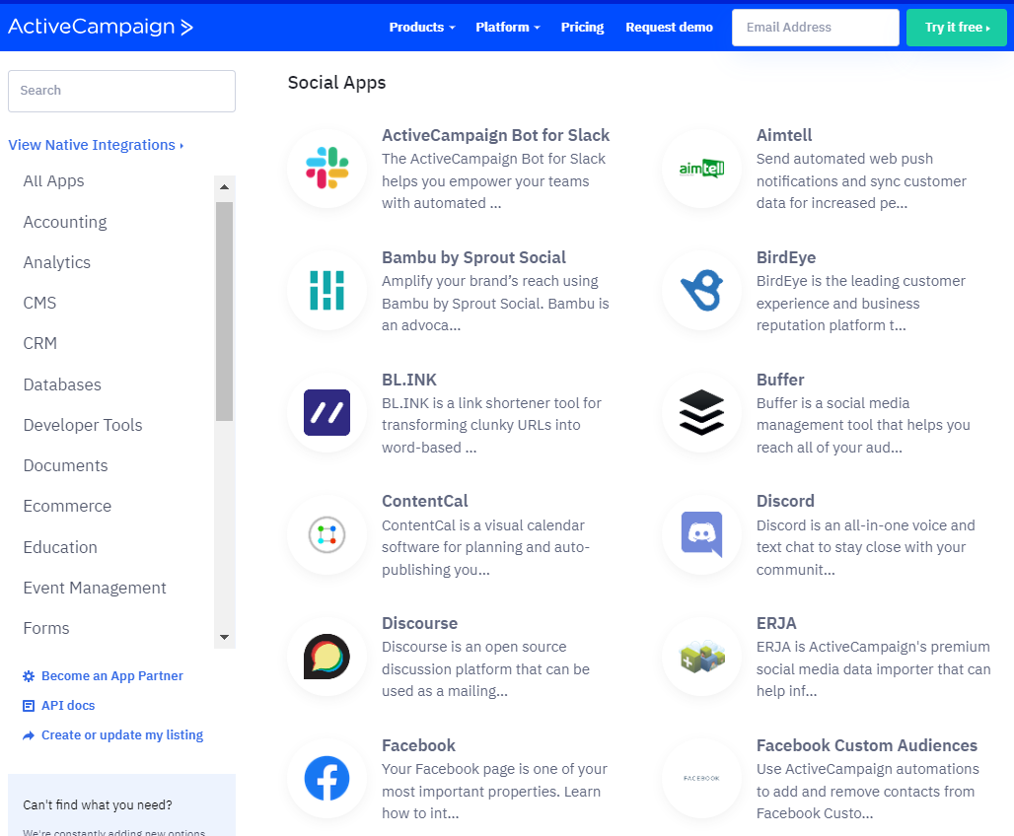
Task: Expand the Products dropdown menu
Action: point(421,27)
